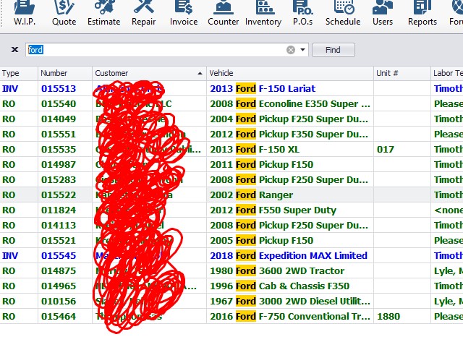This screenshot has width=463, height=350.
Task: Click the 2004 Ford Pickup F250 vehicle
Action: coord(289,119)
